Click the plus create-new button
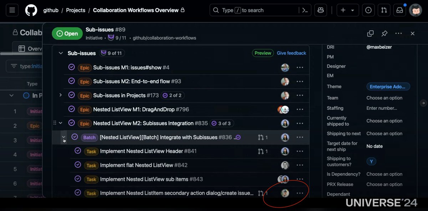Image resolution: width=428 pixels, height=211 pixels. click(x=343, y=10)
